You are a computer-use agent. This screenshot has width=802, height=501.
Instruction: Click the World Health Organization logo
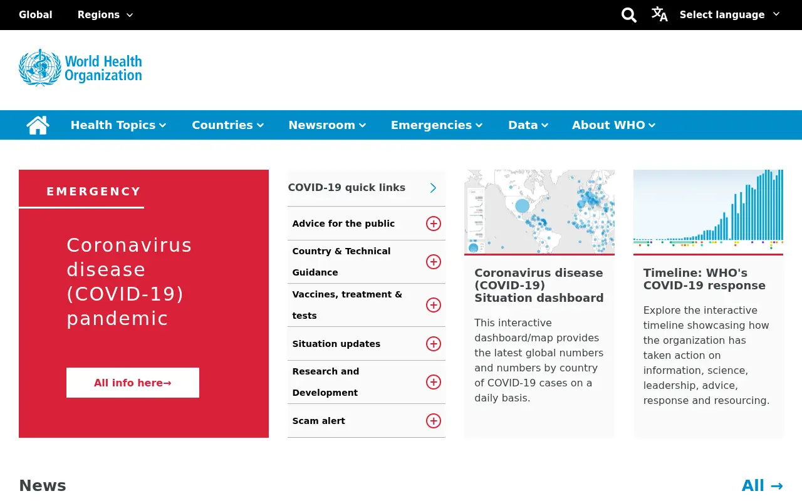(x=80, y=68)
